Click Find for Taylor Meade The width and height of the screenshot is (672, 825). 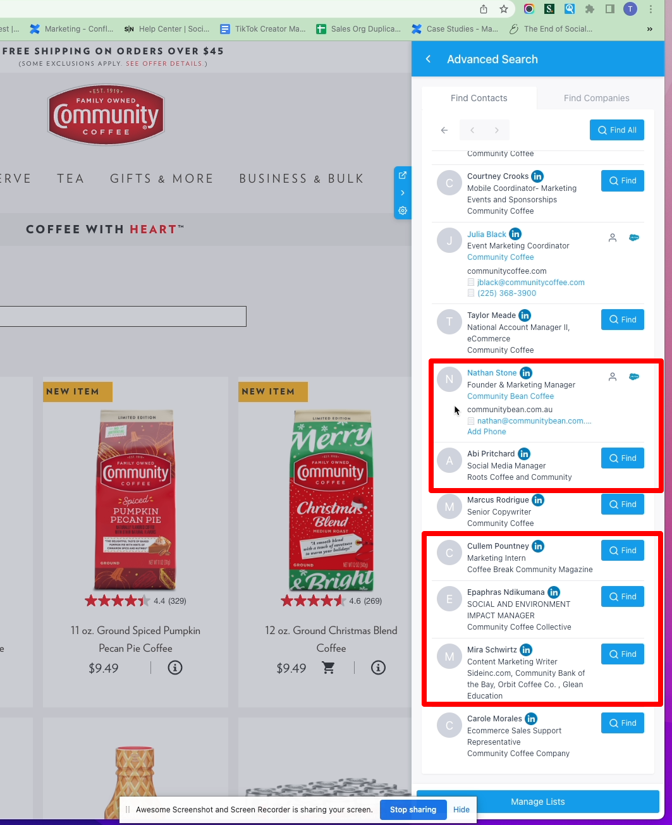tap(623, 320)
